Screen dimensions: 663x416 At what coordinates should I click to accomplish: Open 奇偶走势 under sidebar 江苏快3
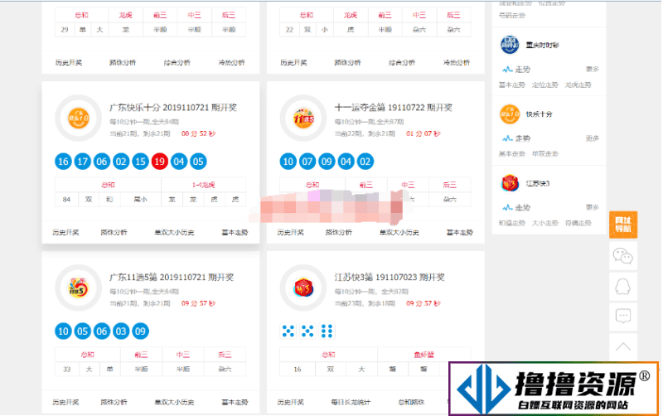[x=578, y=223]
